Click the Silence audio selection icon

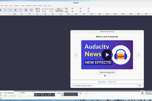[45, 11]
